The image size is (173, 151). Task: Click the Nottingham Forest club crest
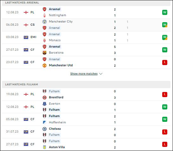[x=44, y=15]
